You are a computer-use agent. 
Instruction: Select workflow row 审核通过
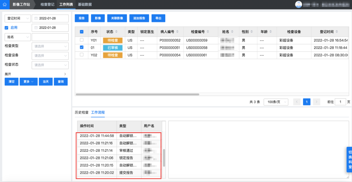point(120,151)
